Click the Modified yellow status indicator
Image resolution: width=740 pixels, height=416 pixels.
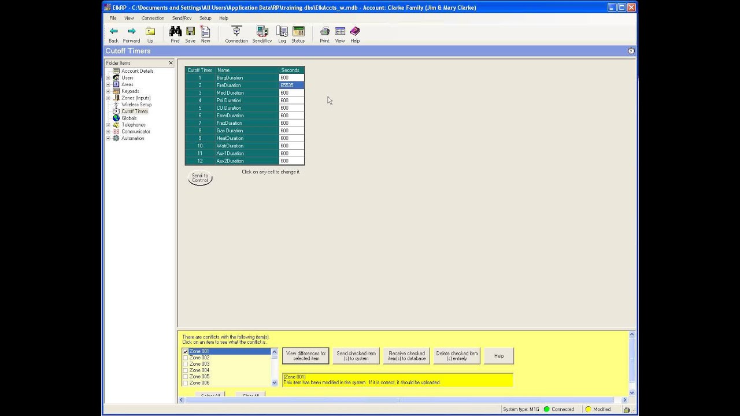599,409
